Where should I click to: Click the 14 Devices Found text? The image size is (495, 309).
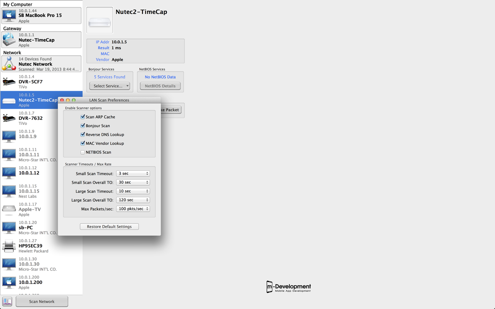(x=35, y=59)
